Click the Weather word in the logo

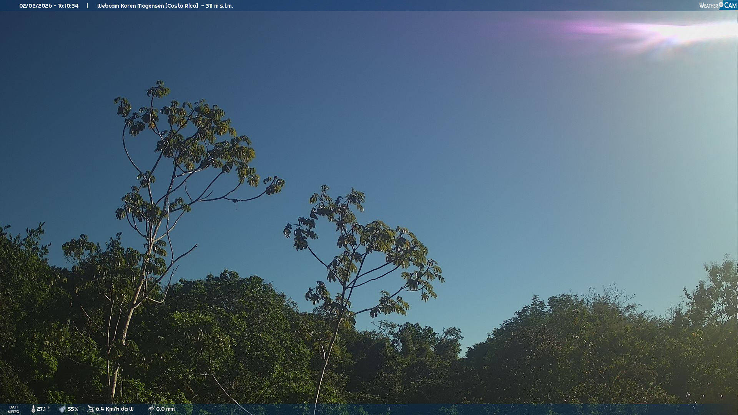[x=708, y=5]
